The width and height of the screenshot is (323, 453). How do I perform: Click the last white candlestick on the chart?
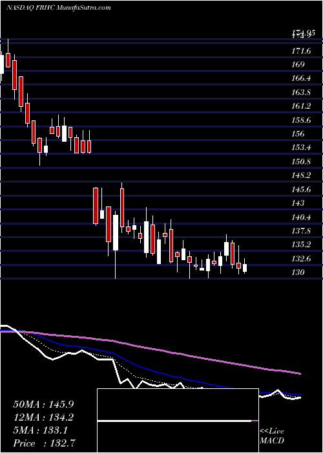245,267
